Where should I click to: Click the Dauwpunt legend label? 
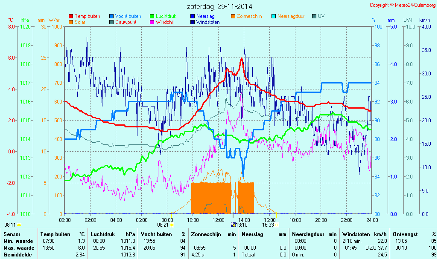coord(126,22)
